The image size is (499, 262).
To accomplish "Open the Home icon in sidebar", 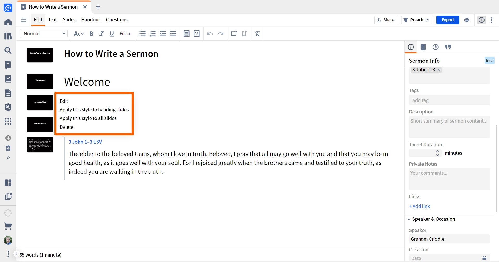I will (x=8, y=22).
